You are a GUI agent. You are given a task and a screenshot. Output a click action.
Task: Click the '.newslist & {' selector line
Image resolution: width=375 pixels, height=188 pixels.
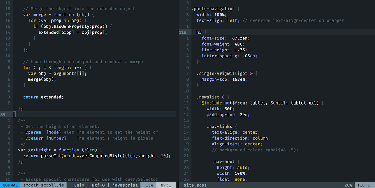[213, 97]
